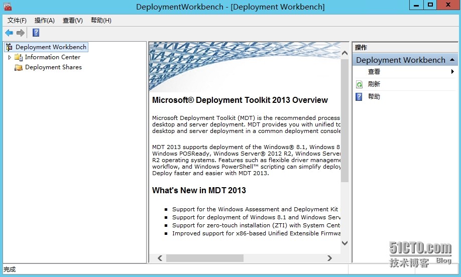Expand the Information Center tree node

[x=10, y=57]
